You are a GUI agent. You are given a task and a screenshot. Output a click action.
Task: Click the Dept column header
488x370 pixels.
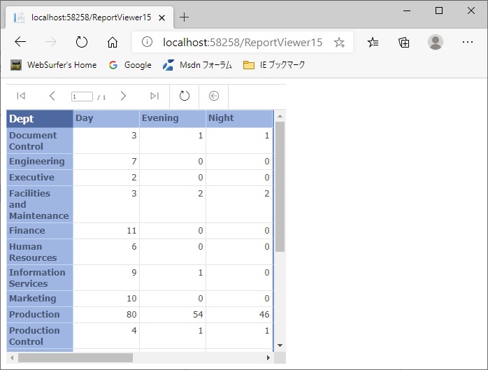click(40, 119)
